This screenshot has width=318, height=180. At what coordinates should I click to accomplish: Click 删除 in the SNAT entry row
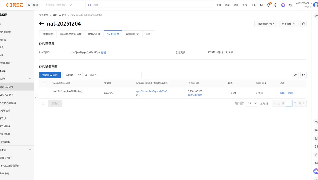coord(290,93)
